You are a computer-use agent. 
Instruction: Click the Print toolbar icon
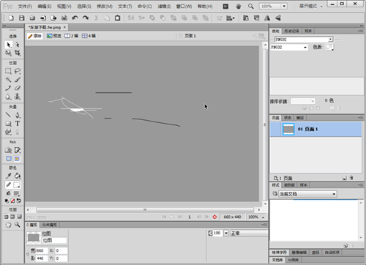pos(64,18)
